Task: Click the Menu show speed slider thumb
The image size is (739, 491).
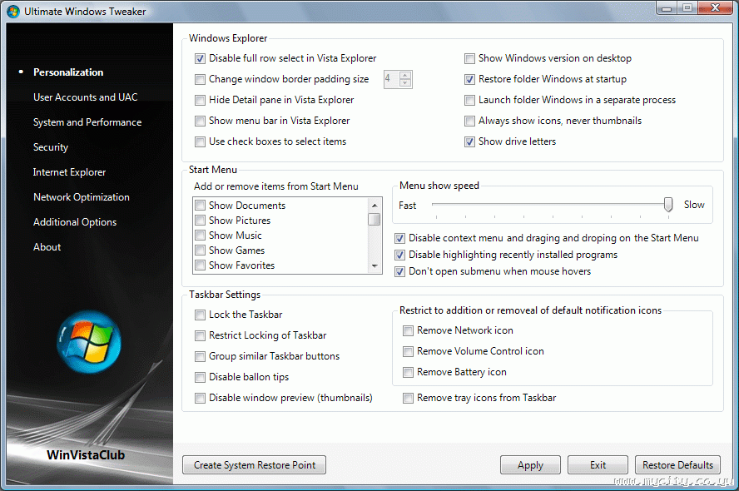Action: coord(667,205)
